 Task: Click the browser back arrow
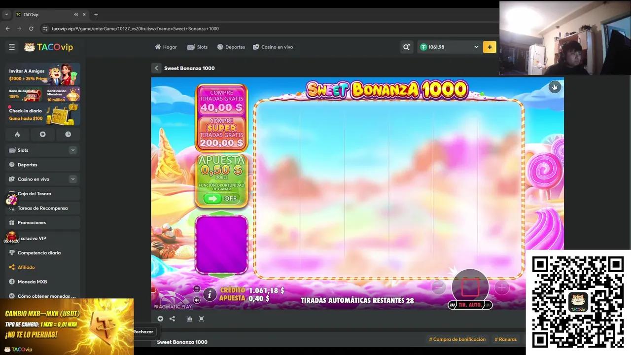(7, 29)
